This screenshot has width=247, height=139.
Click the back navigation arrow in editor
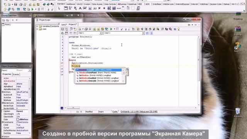(x=189, y=25)
